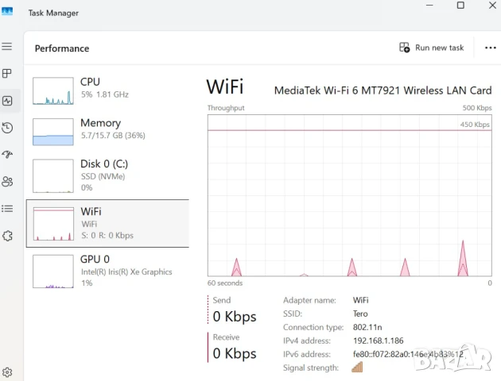Select the GPU 0 performance item
The width and height of the screenshot is (501, 381).
tap(107, 270)
